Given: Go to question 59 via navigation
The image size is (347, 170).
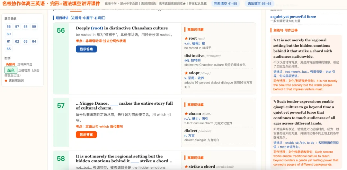Looking at the screenshot, I should pos(34,27).
